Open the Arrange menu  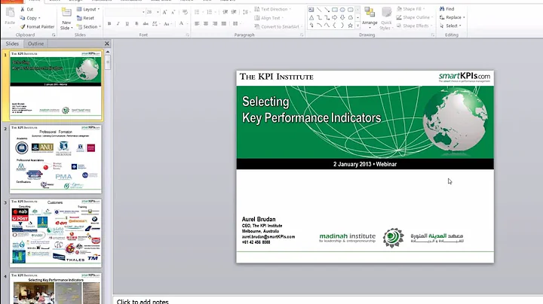tap(370, 18)
